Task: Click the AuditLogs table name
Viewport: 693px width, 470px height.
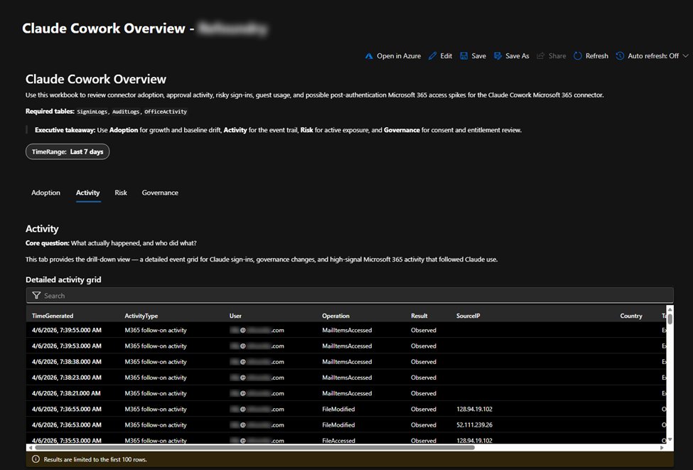Action: (x=126, y=112)
